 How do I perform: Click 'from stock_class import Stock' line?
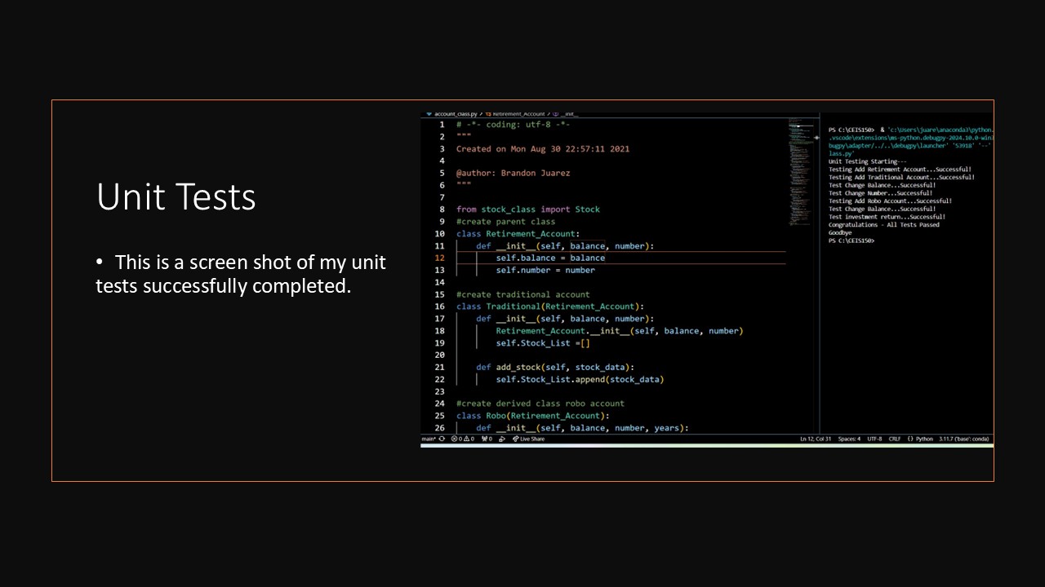click(x=528, y=210)
